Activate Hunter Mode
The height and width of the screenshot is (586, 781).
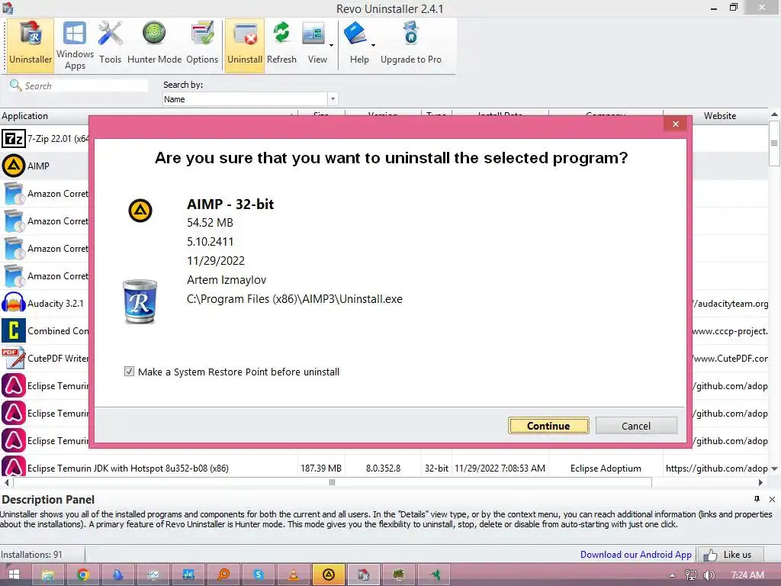click(x=154, y=45)
